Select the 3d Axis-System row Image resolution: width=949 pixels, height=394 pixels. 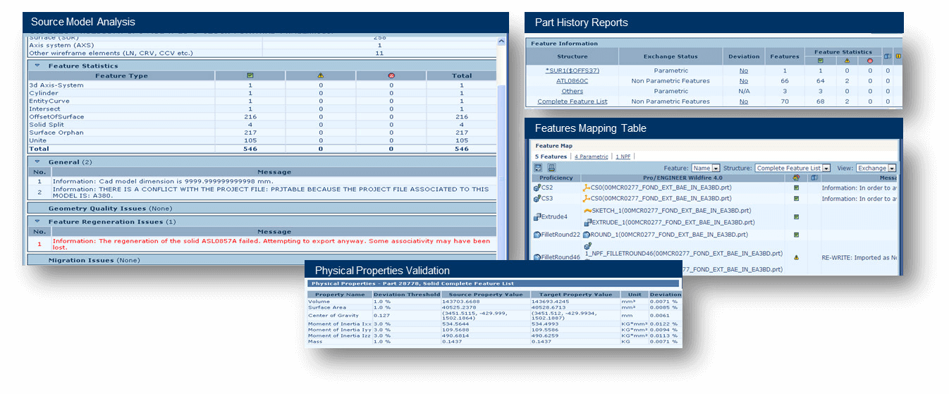click(261, 85)
